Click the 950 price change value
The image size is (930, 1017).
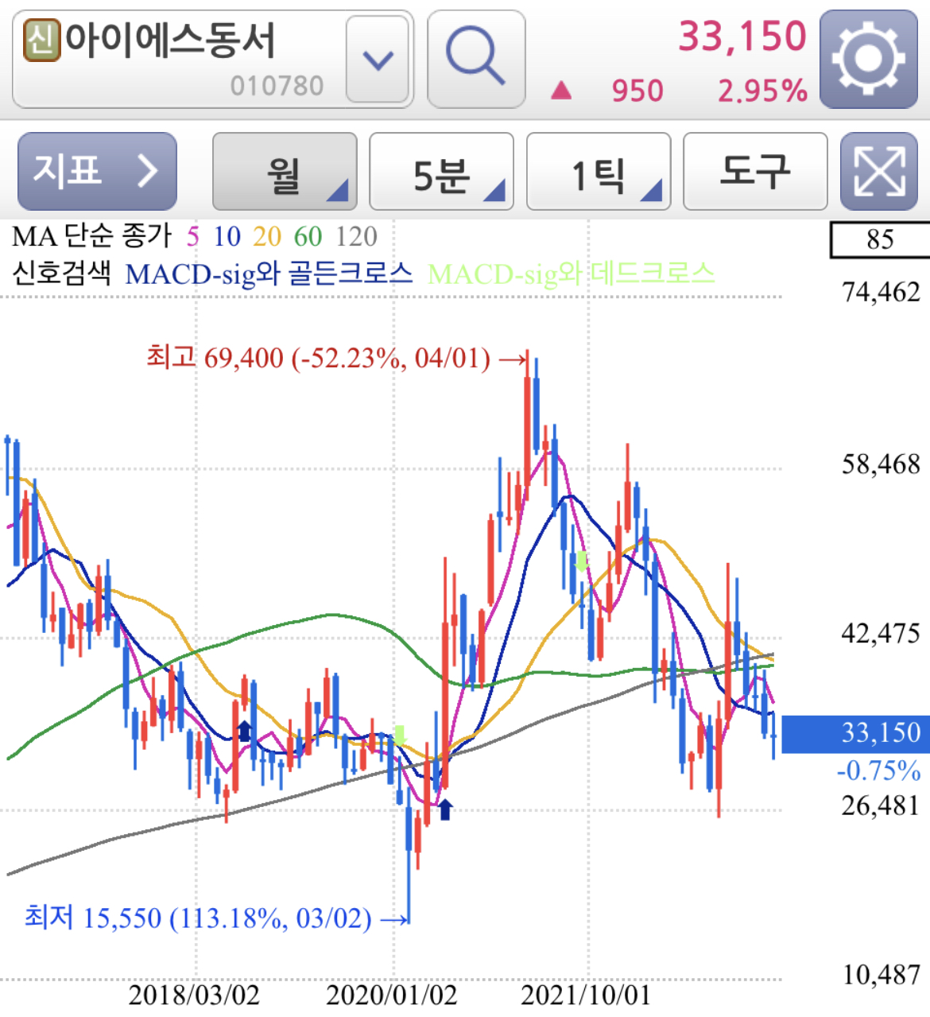tap(637, 91)
